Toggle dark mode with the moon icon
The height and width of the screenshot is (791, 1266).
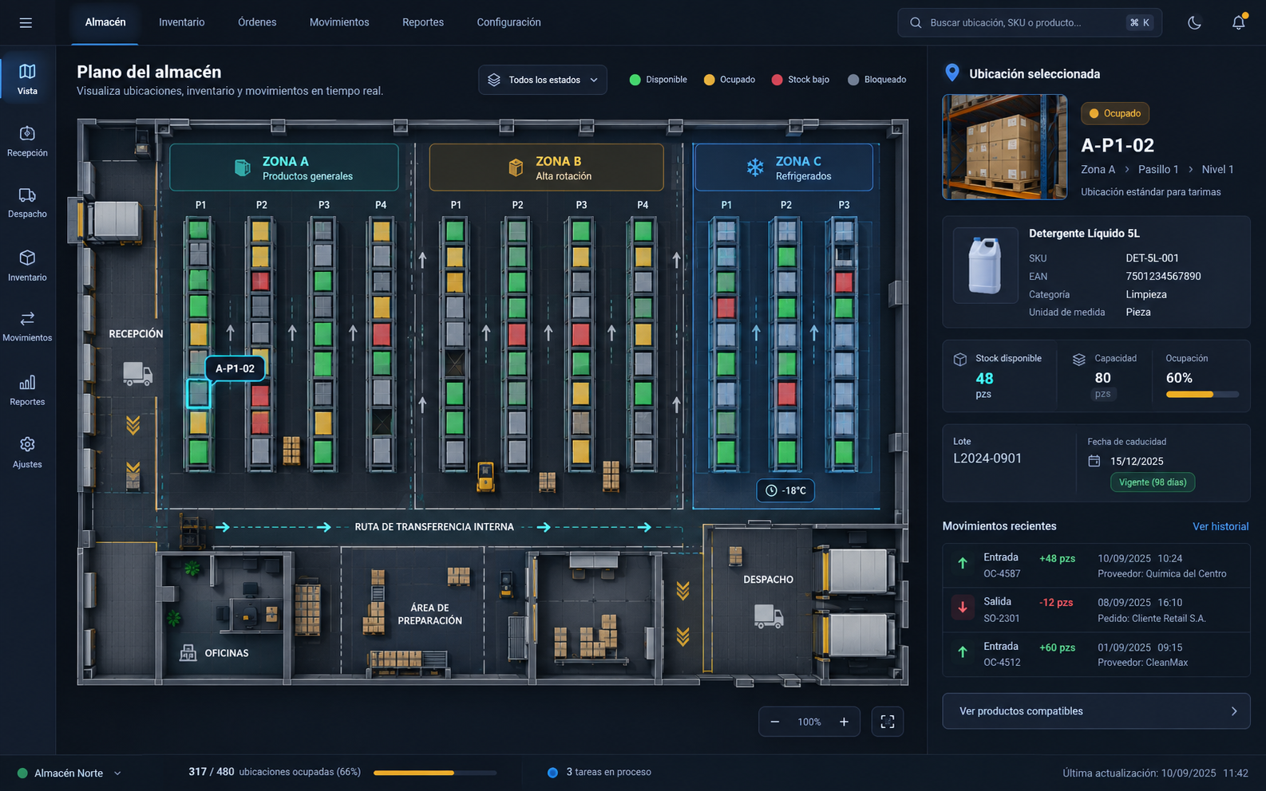1194,22
